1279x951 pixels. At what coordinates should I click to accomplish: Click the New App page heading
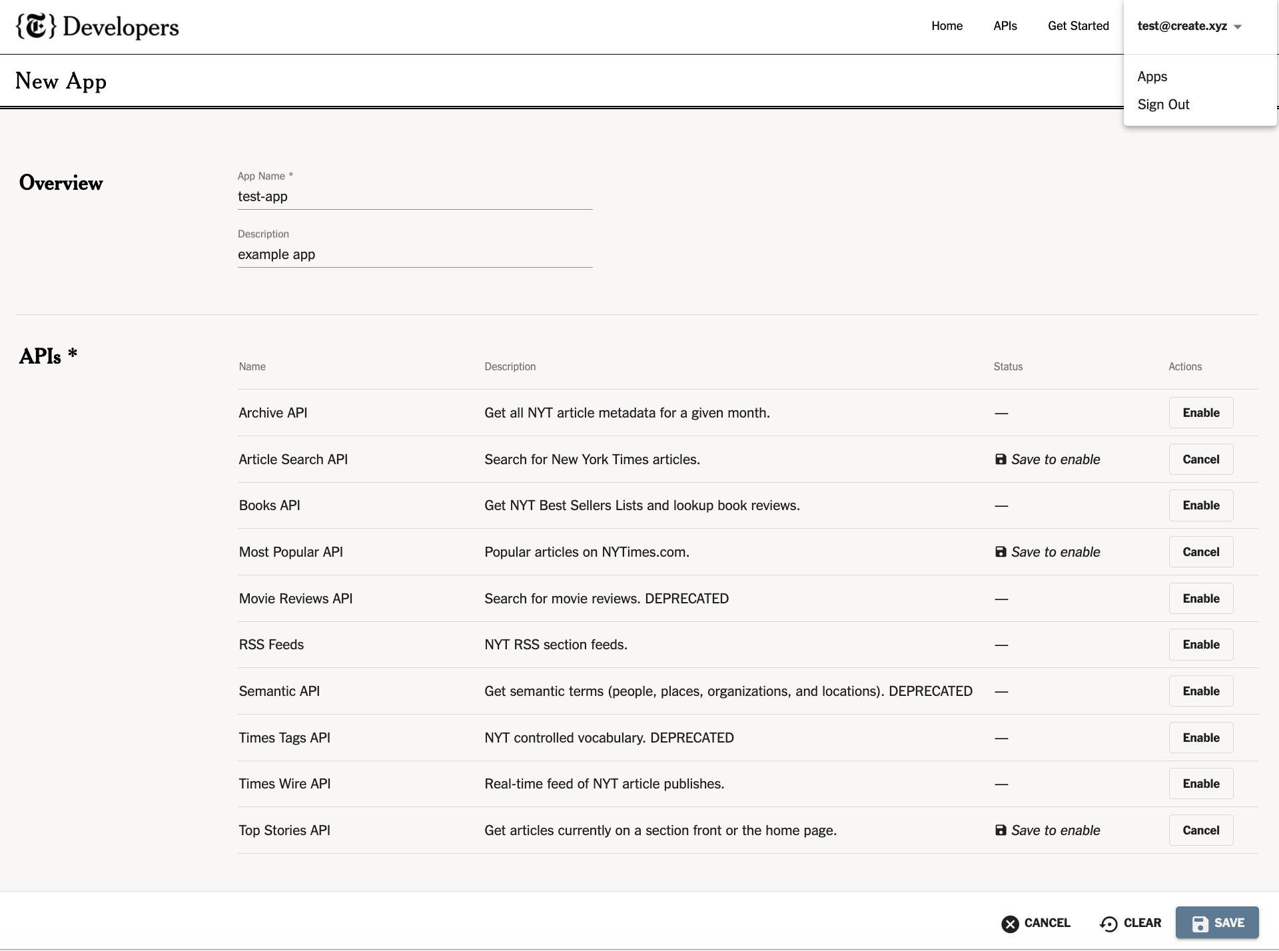tap(61, 81)
